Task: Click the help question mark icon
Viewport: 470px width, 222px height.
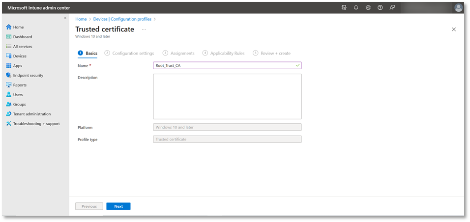Action: click(380, 8)
